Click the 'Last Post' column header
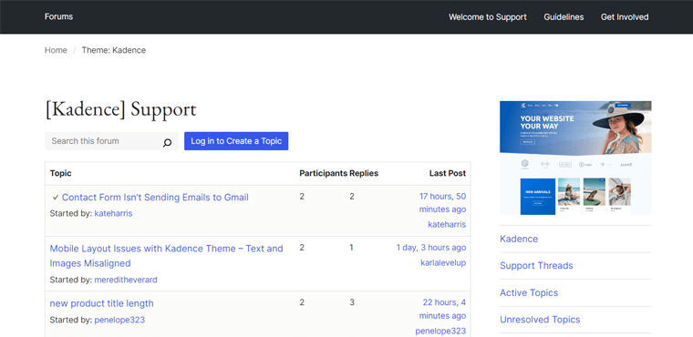 [x=448, y=173]
